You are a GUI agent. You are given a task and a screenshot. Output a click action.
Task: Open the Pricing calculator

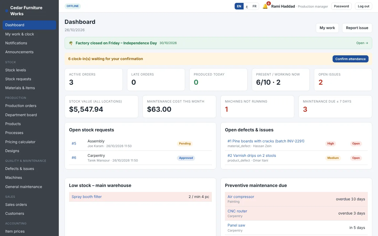[29, 142]
